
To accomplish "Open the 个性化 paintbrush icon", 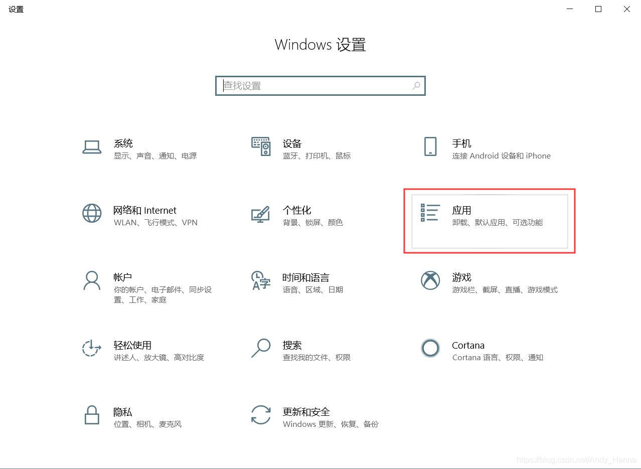I will (x=260, y=214).
